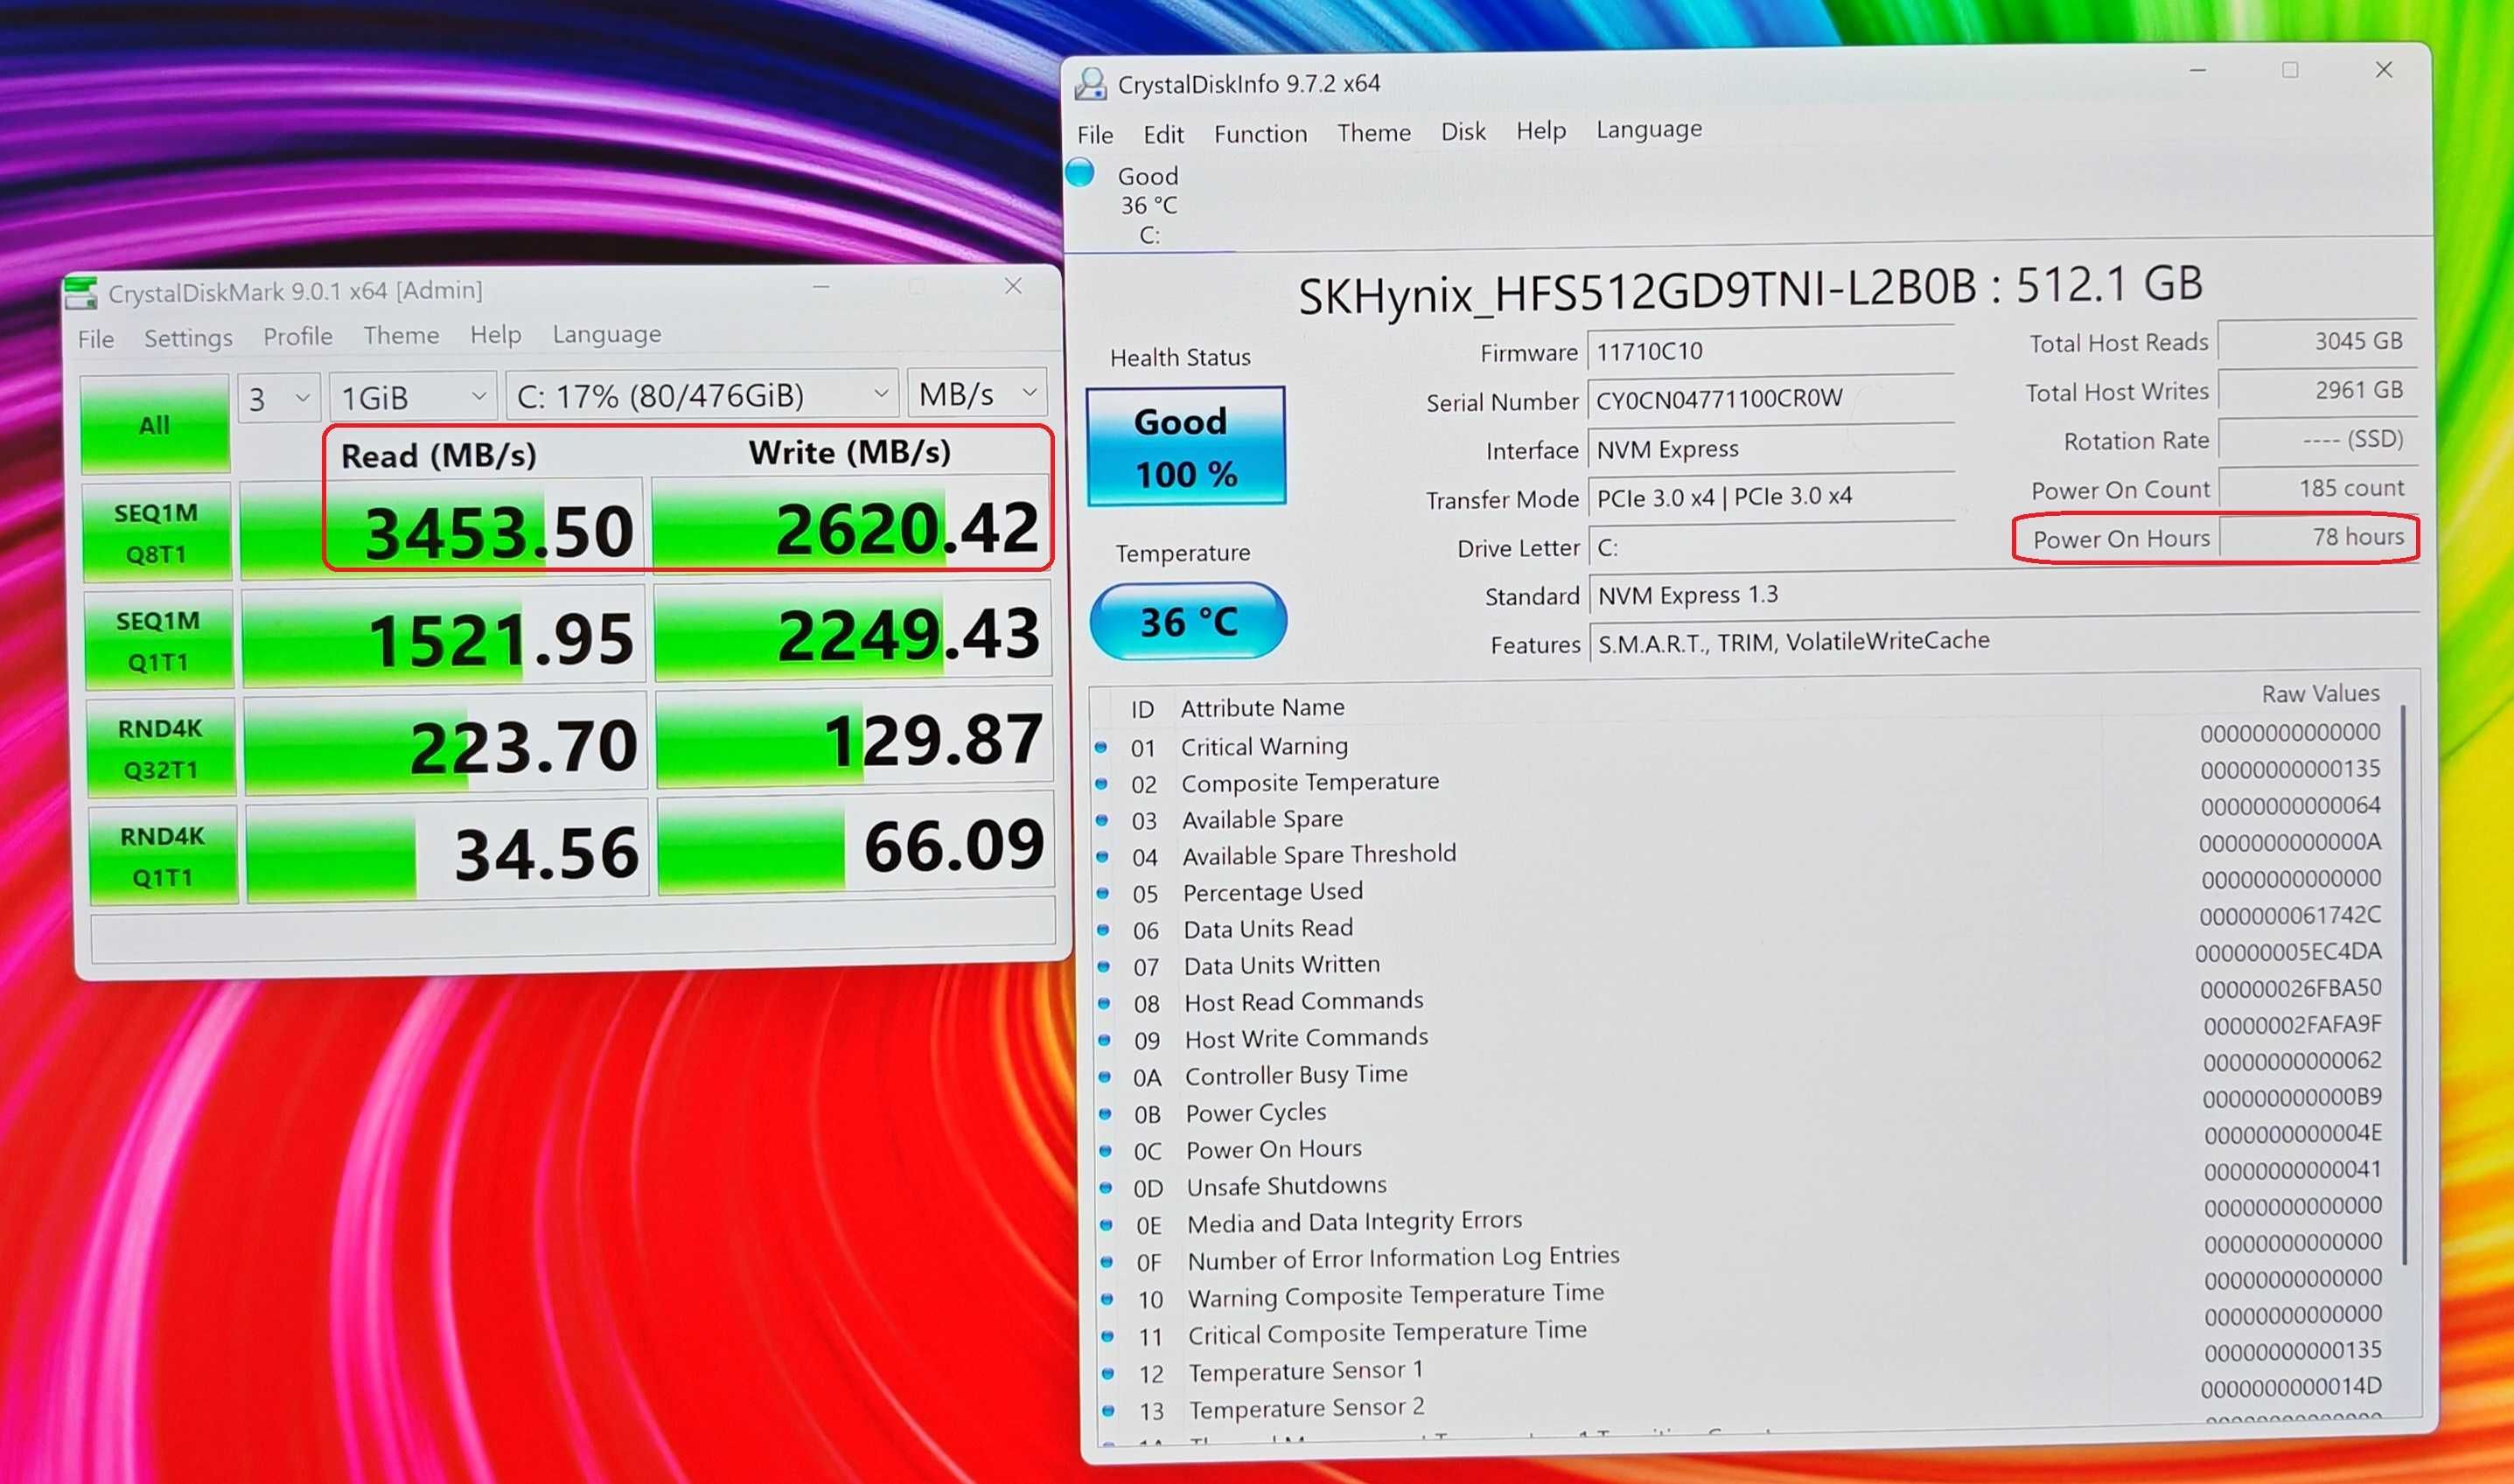Click the Transfer Mode field PCIe 3.0 x4
This screenshot has height=1484, width=2514.
(x=1771, y=497)
